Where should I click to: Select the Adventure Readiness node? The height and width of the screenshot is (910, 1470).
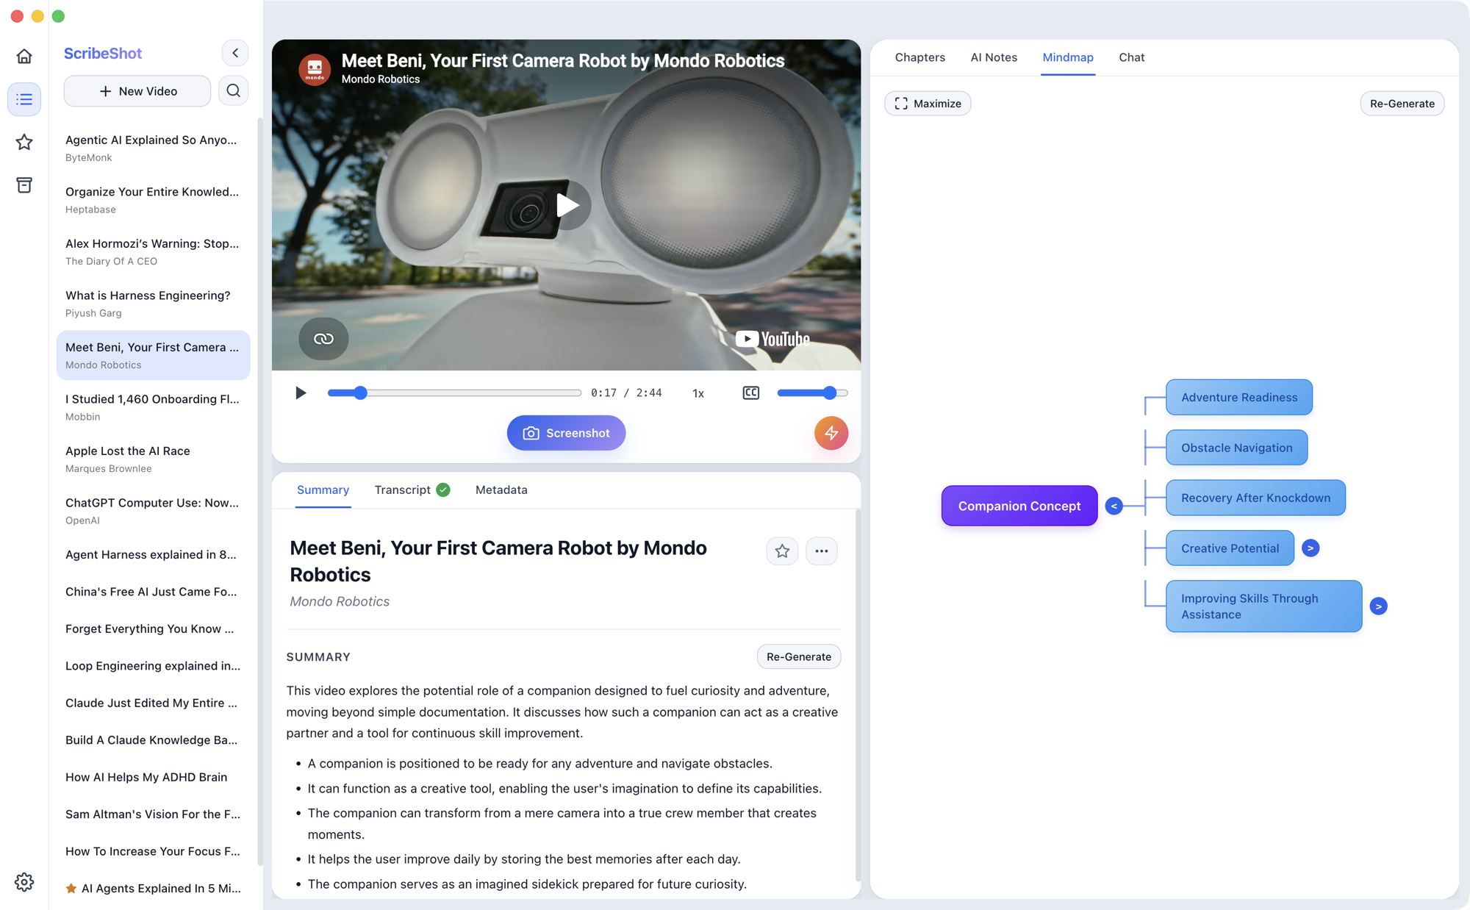click(1239, 397)
